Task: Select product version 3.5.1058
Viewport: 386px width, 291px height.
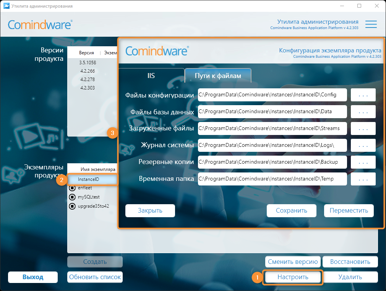Action: point(88,63)
